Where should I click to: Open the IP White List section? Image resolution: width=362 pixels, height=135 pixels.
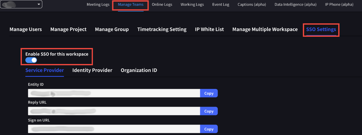pyautogui.click(x=209, y=29)
